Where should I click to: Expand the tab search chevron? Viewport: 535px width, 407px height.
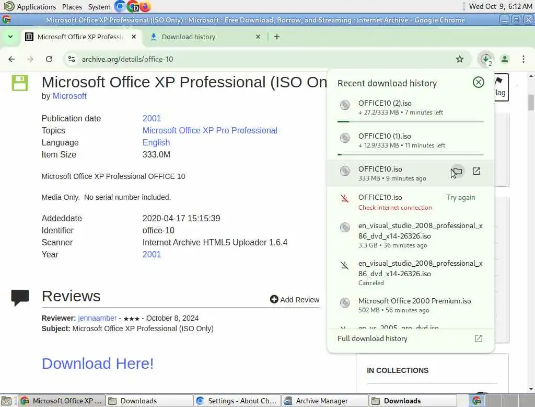point(10,37)
